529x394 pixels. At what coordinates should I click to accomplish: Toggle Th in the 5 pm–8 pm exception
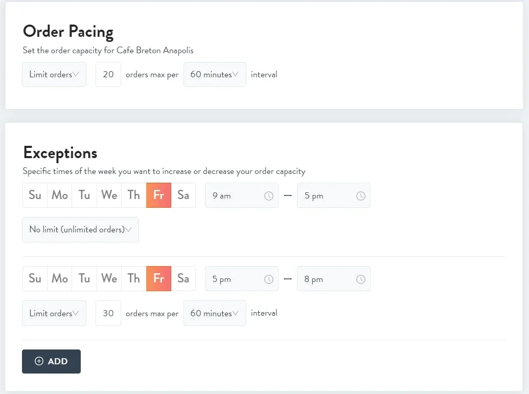pos(134,278)
